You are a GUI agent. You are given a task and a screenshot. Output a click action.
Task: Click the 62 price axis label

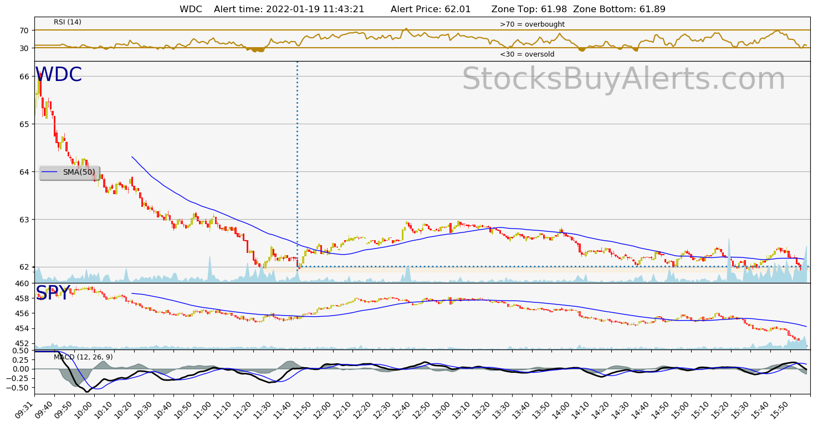[x=24, y=267]
